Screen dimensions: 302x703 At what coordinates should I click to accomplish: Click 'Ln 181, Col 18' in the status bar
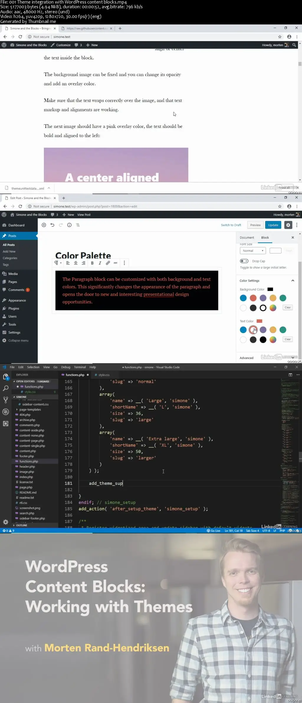pyautogui.click(x=234, y=531)
